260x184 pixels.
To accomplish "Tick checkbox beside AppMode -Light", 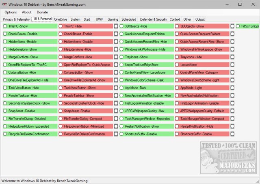I will (232, 88).
